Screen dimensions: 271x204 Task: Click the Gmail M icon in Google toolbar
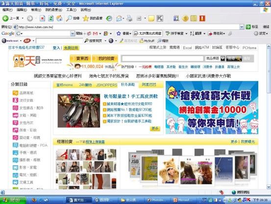95,33
